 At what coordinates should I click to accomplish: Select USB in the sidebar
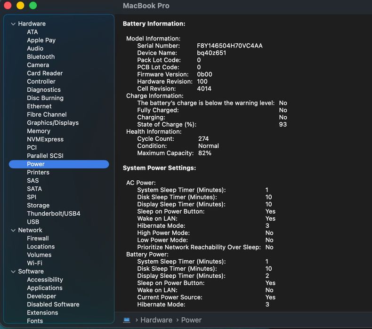pos(33,222)
